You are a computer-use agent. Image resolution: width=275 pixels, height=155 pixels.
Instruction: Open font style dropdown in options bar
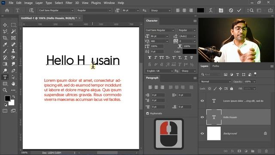(110, 10)
